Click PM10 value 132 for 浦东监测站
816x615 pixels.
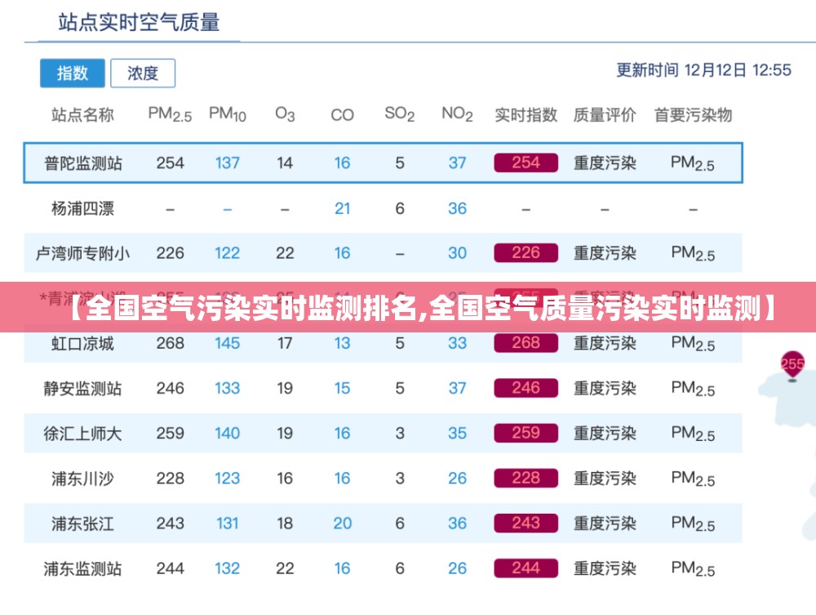point(228,568)
